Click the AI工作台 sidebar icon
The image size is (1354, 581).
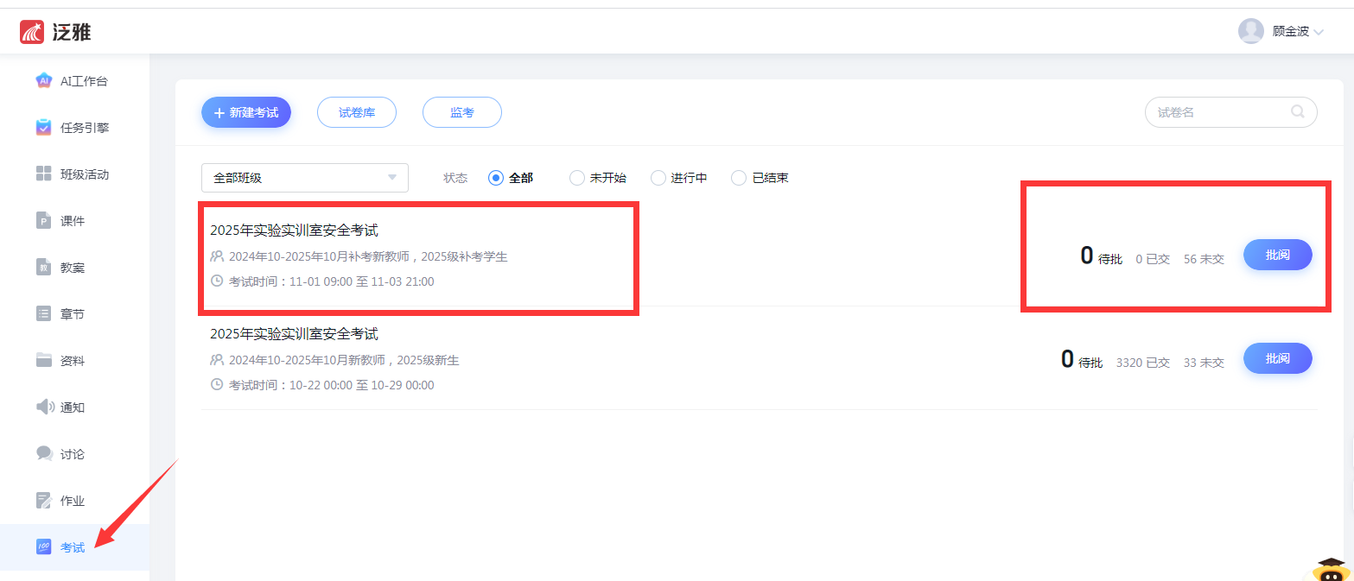pos(44,81)
